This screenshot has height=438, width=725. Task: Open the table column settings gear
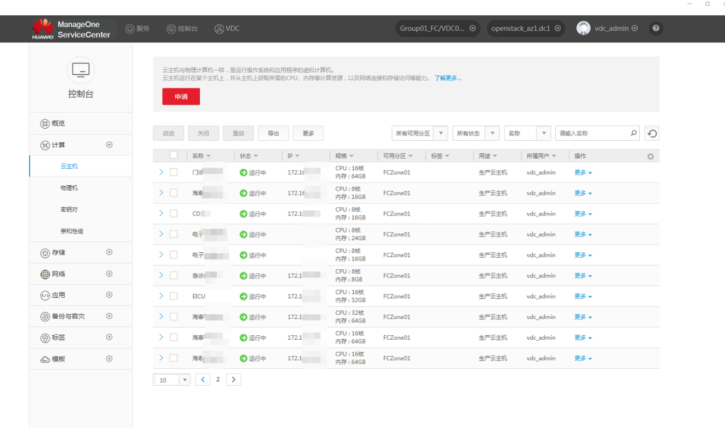point(650,157)
